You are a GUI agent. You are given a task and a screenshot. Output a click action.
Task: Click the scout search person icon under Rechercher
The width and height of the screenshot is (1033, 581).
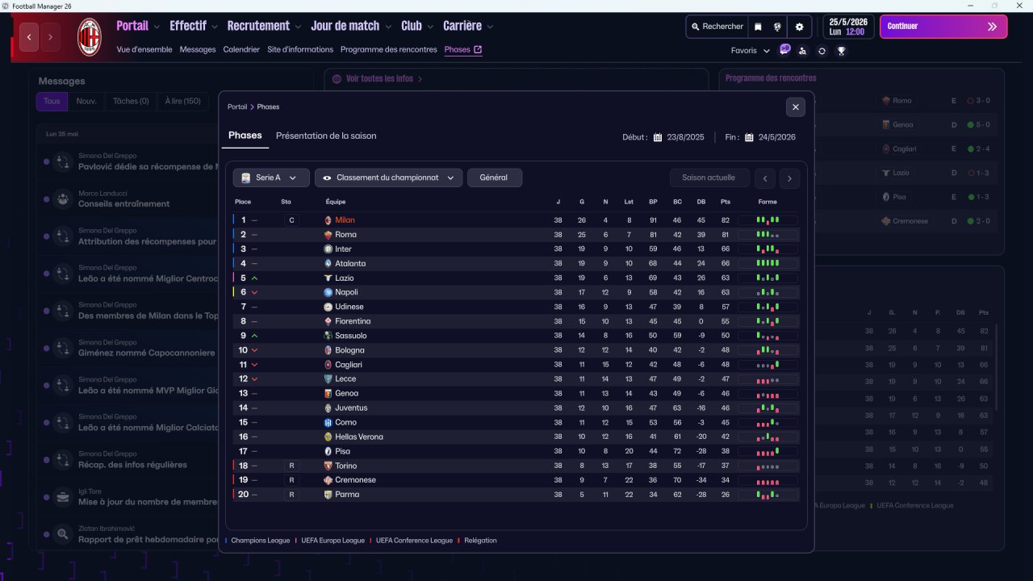click(802, 51)
